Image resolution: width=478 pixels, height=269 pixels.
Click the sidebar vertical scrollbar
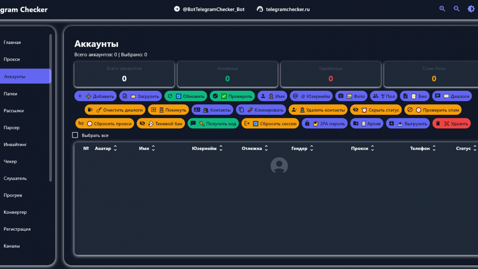click(51, 108)
